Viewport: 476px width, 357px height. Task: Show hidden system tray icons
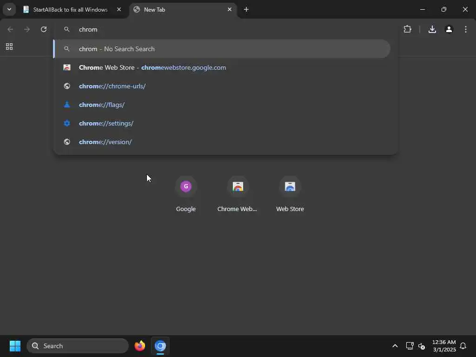click(x=395, y=346)
